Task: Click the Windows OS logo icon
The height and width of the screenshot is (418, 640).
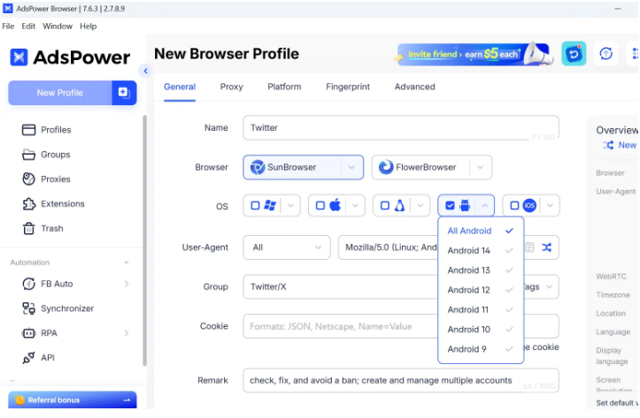Action: (x=270, y=205)
